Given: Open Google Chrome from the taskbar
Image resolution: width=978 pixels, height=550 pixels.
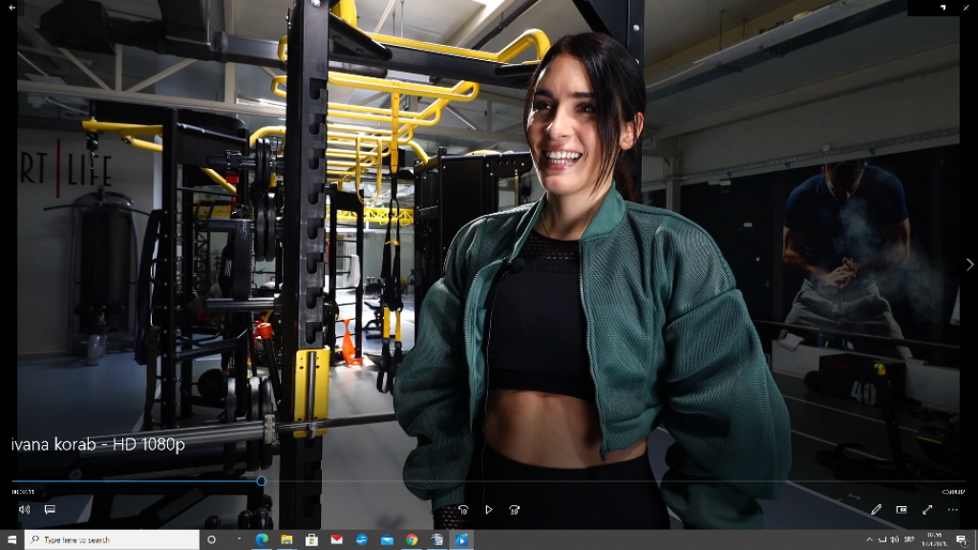Looking at the screenshot, I should pyautogui.click(x=412, y=539).
